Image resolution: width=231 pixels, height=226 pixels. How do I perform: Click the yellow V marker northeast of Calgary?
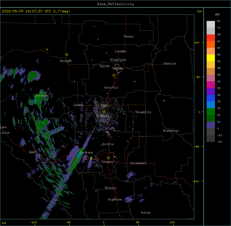pyautogui.click(x=115, y=157)
